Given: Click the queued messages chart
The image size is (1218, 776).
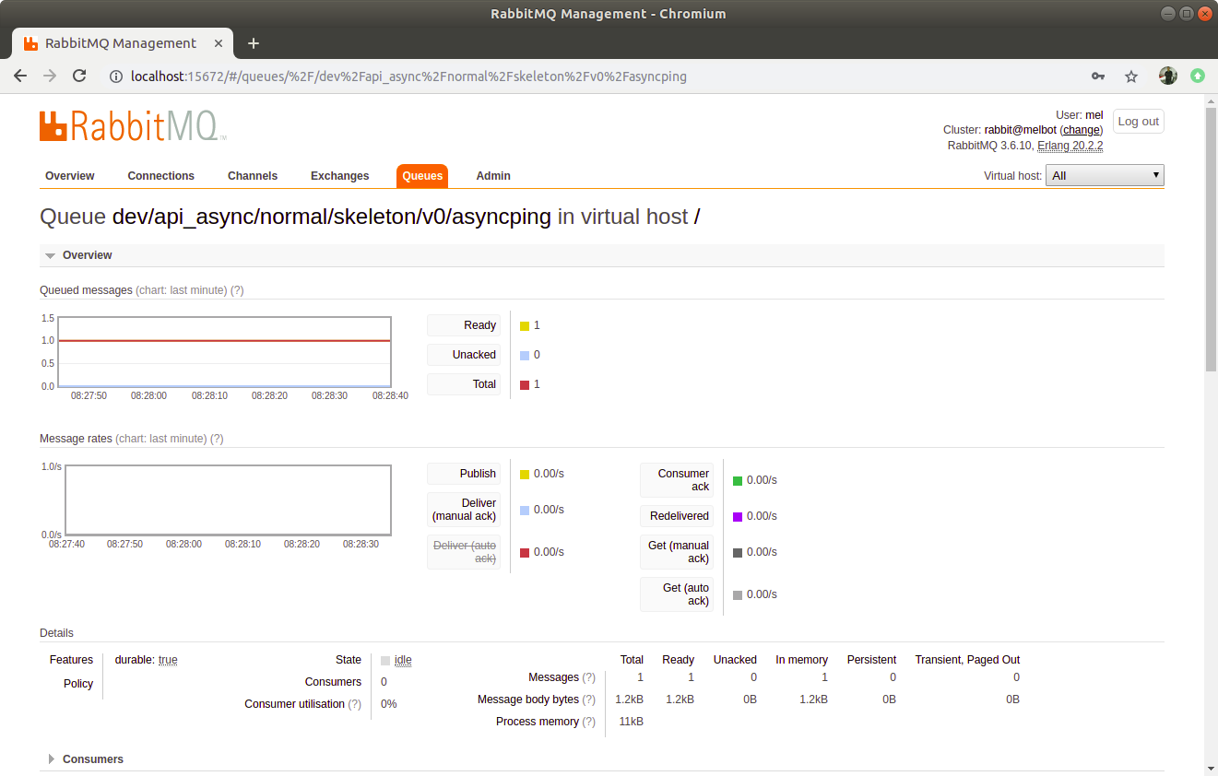Looking at the screenshot, I should tap(224, 351).
